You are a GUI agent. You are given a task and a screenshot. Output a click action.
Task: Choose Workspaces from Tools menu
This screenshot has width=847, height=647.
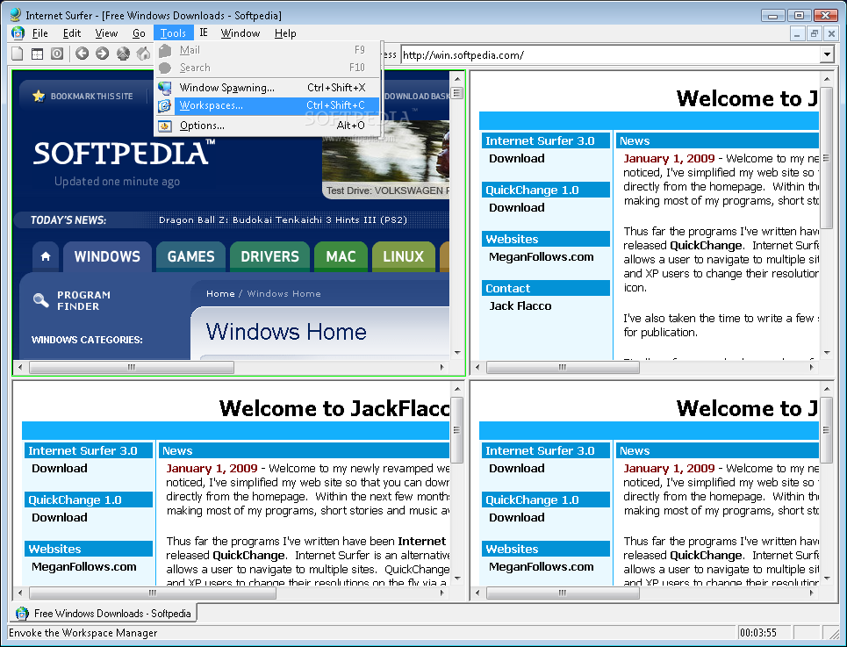[x=269, y=106]
